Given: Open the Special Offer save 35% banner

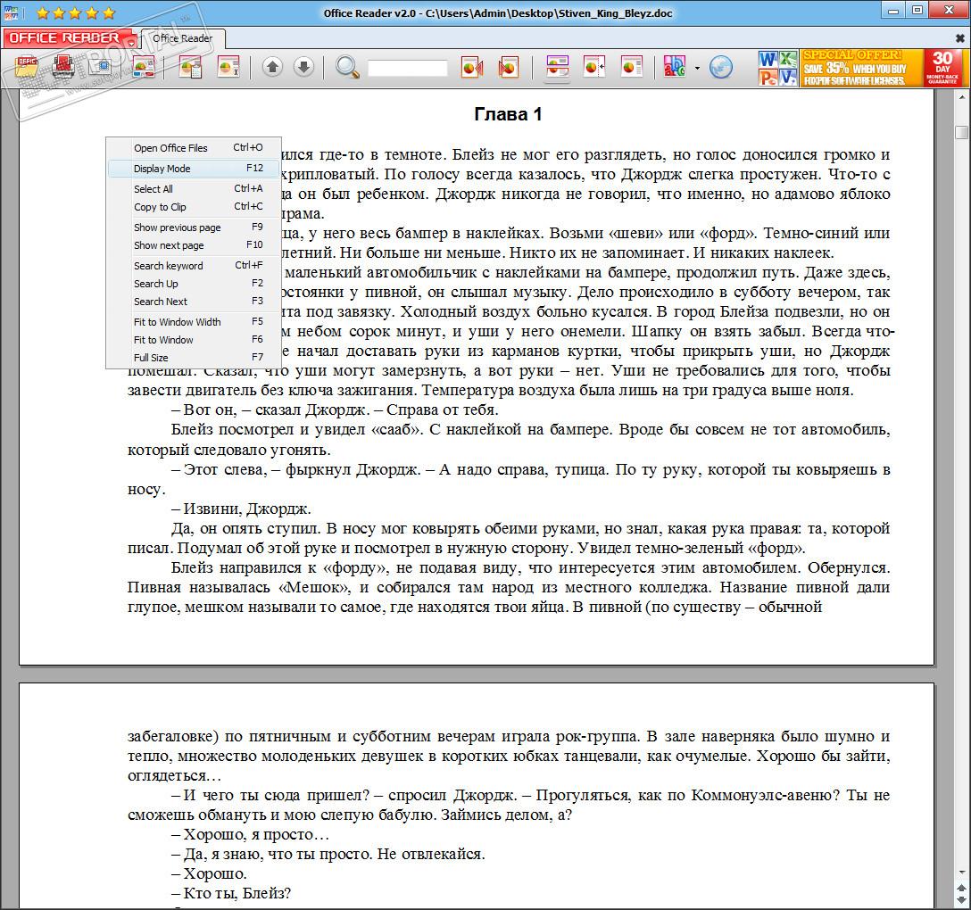Looking at the screenshot, I should point(861,68).
